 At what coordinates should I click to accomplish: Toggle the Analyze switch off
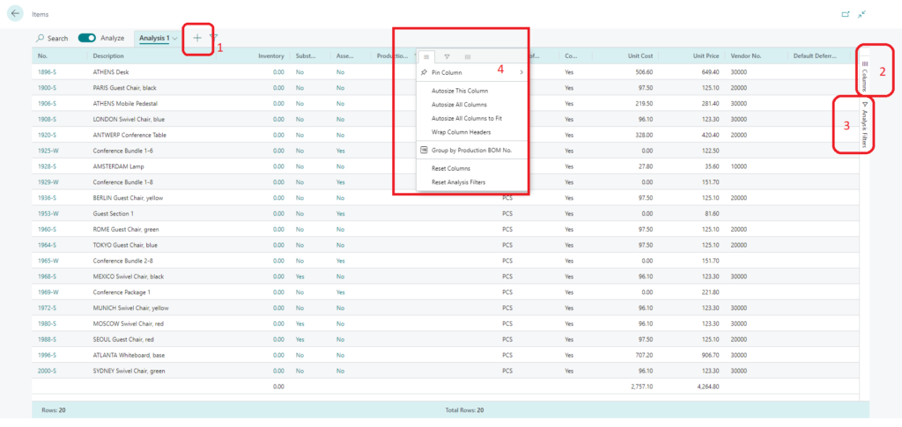tap(87, 38)
